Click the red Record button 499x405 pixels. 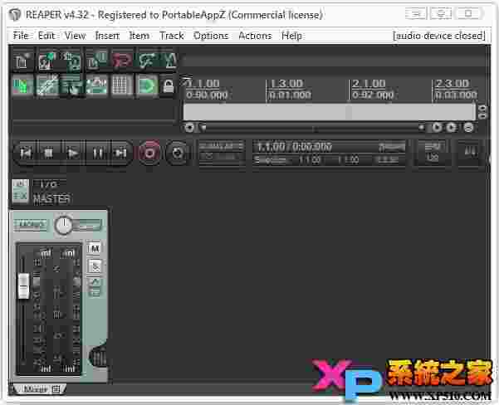coord(149,154)
